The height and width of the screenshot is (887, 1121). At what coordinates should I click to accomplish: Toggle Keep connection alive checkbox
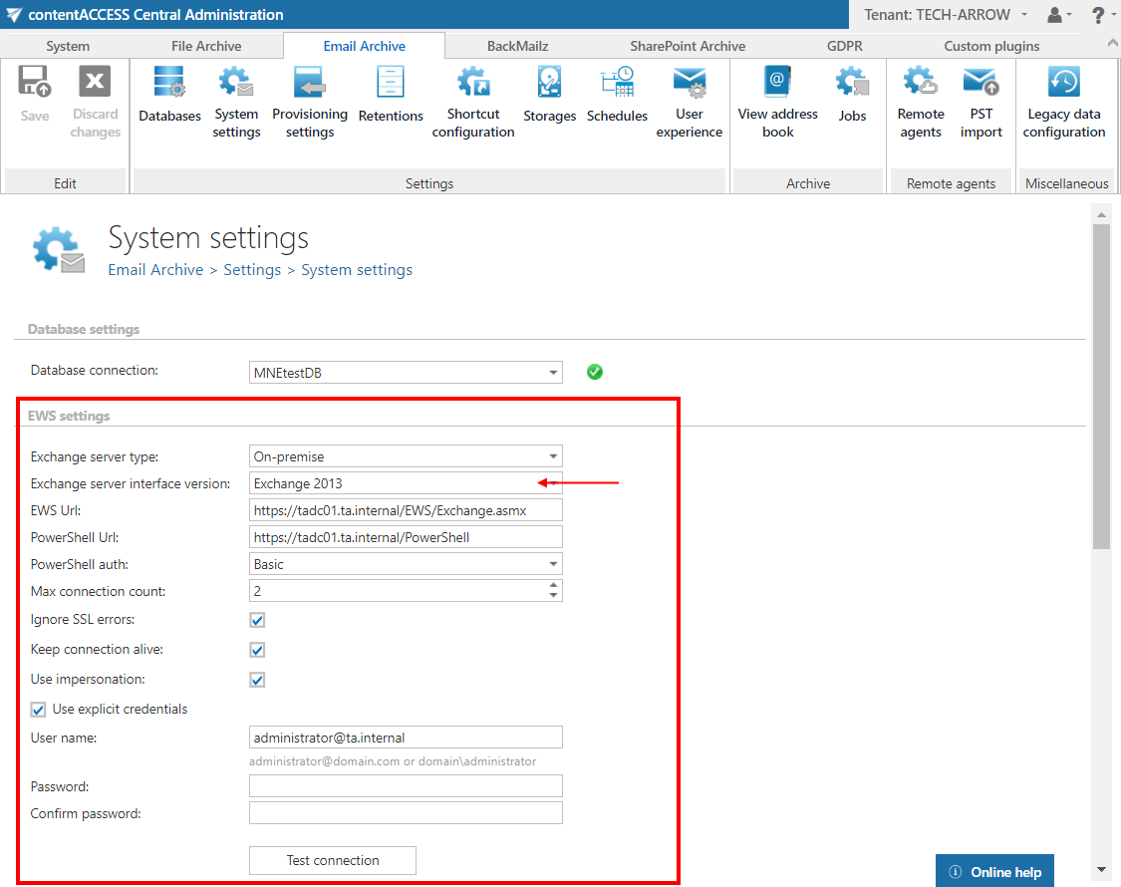click(x=257, y=650)
